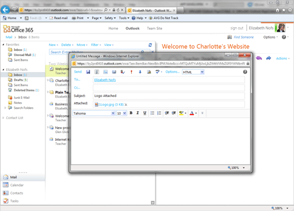Click the forward arrow in the reading pane
The image size is (294, 211).
pyautogui.click(x=269, y=58)
